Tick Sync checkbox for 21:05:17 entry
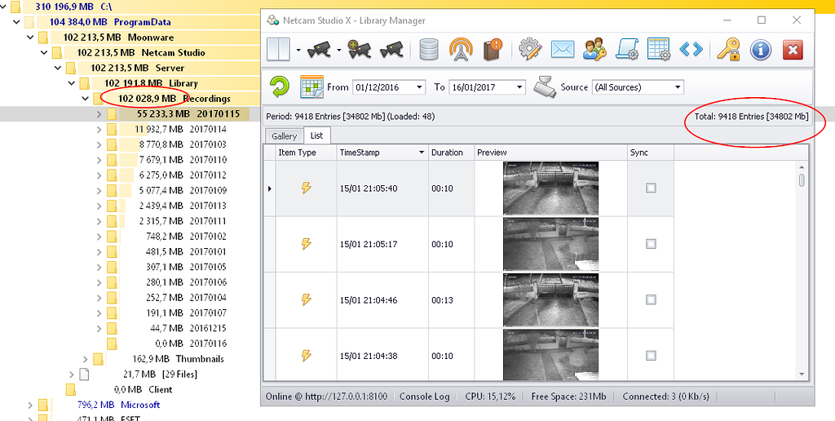835x421 pixels. (x=650, y=244)
